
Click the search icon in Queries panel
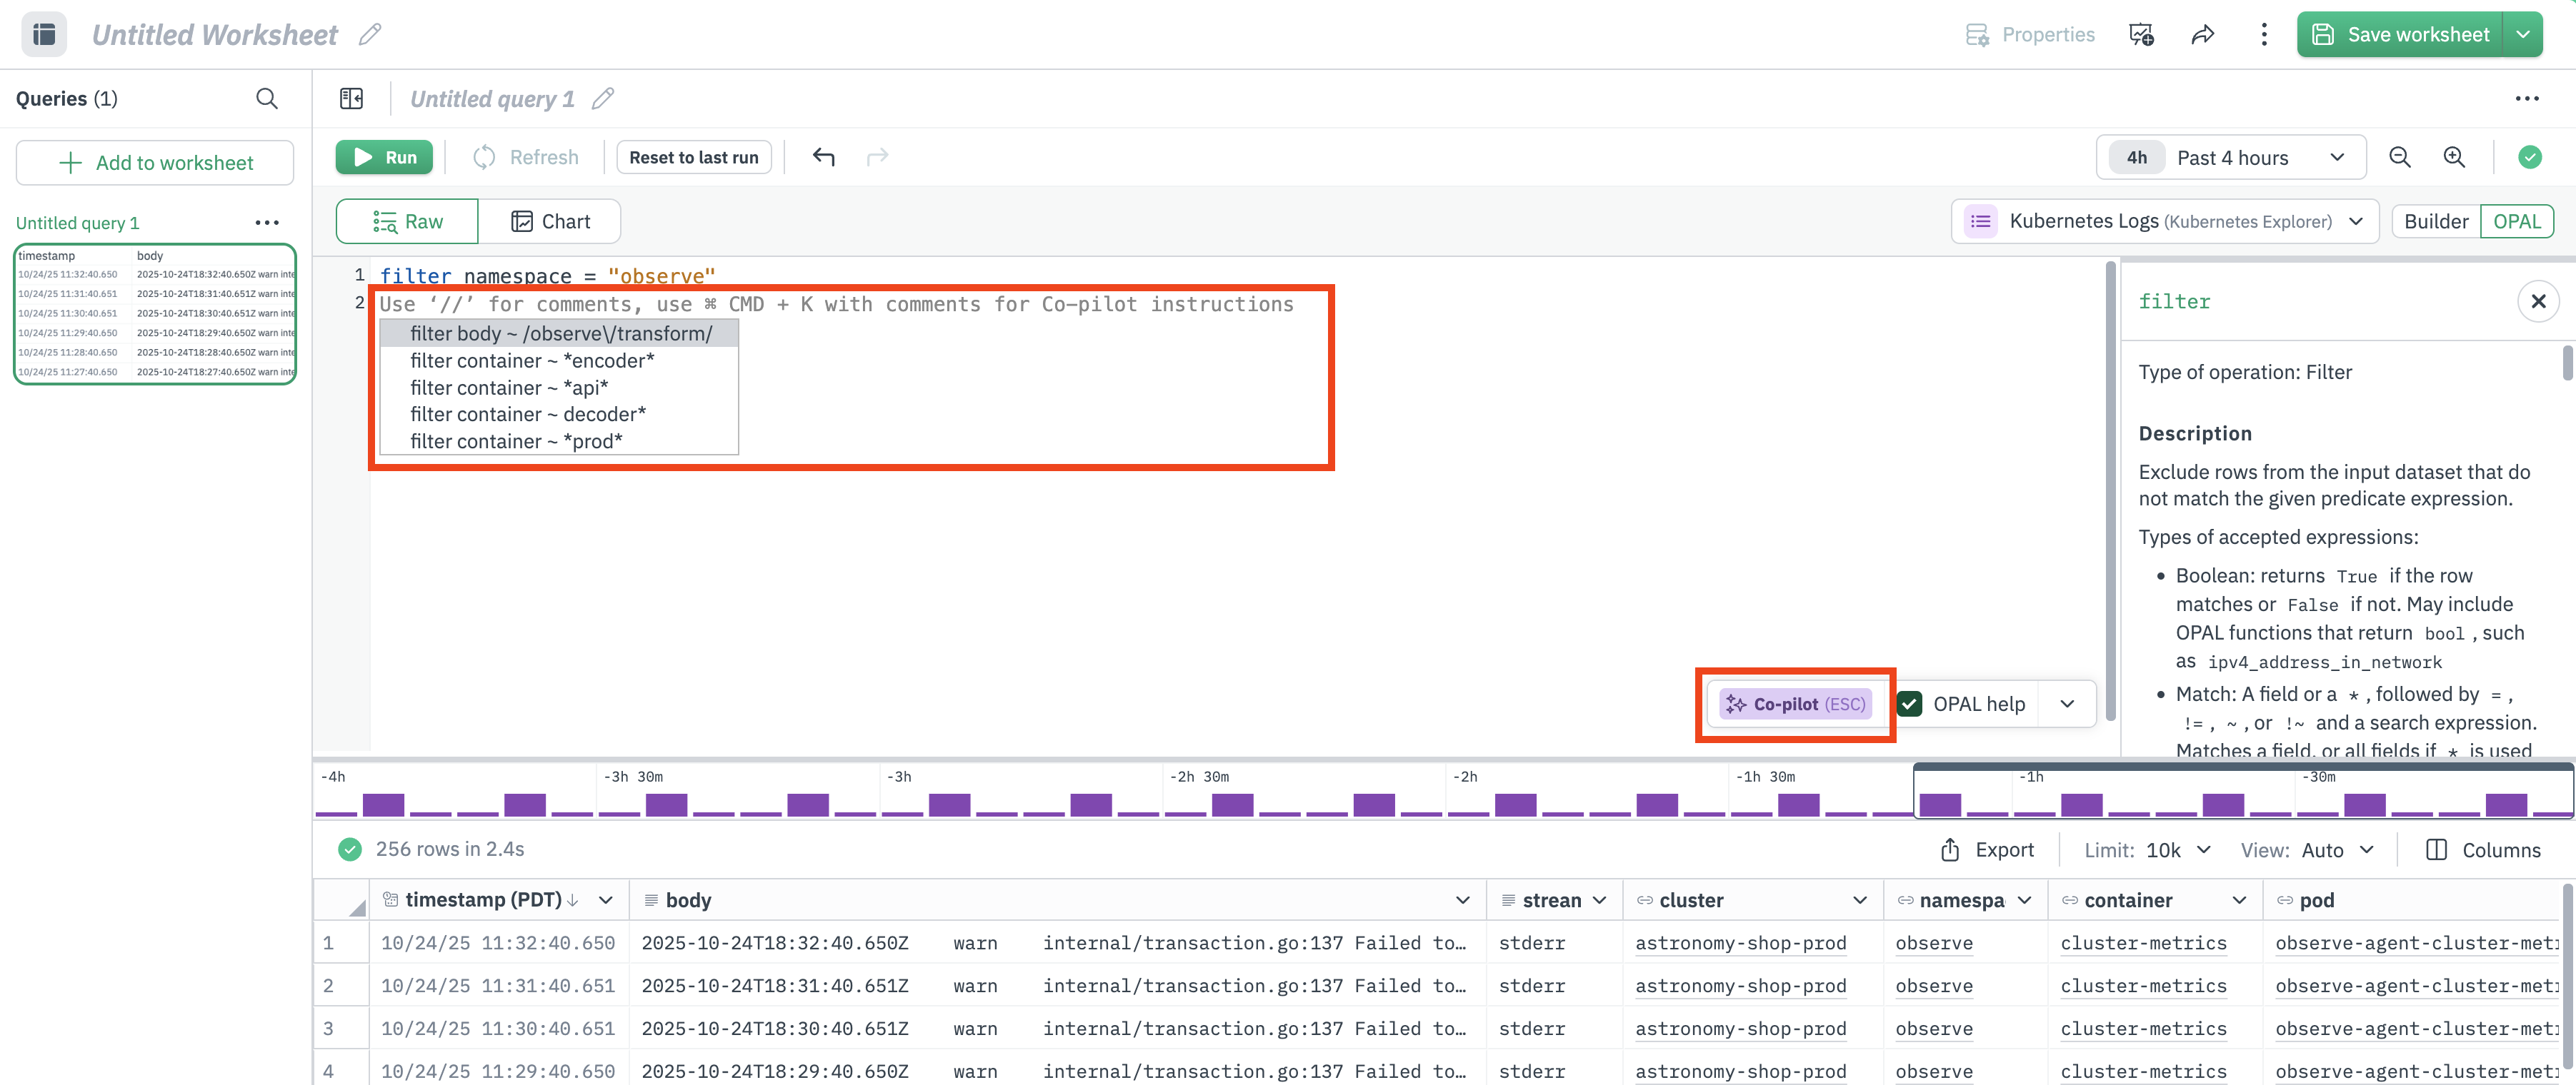266,98
